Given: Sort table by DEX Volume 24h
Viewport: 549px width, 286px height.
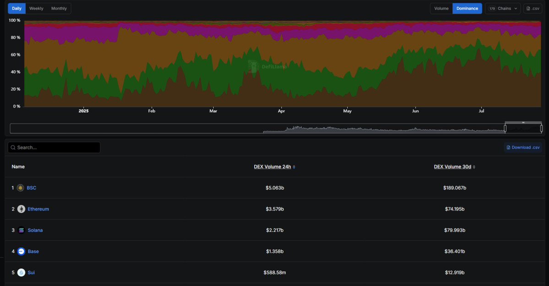Looking at the screenshot, I should (x=272, y=167).
